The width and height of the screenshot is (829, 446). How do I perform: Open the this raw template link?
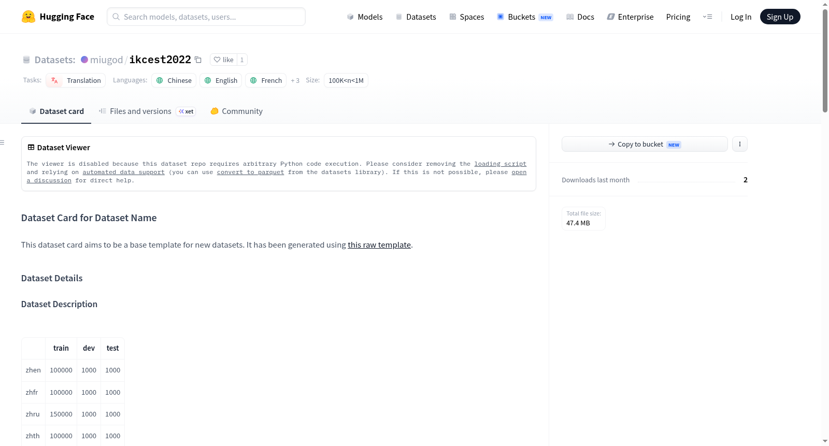click(379, 244)
